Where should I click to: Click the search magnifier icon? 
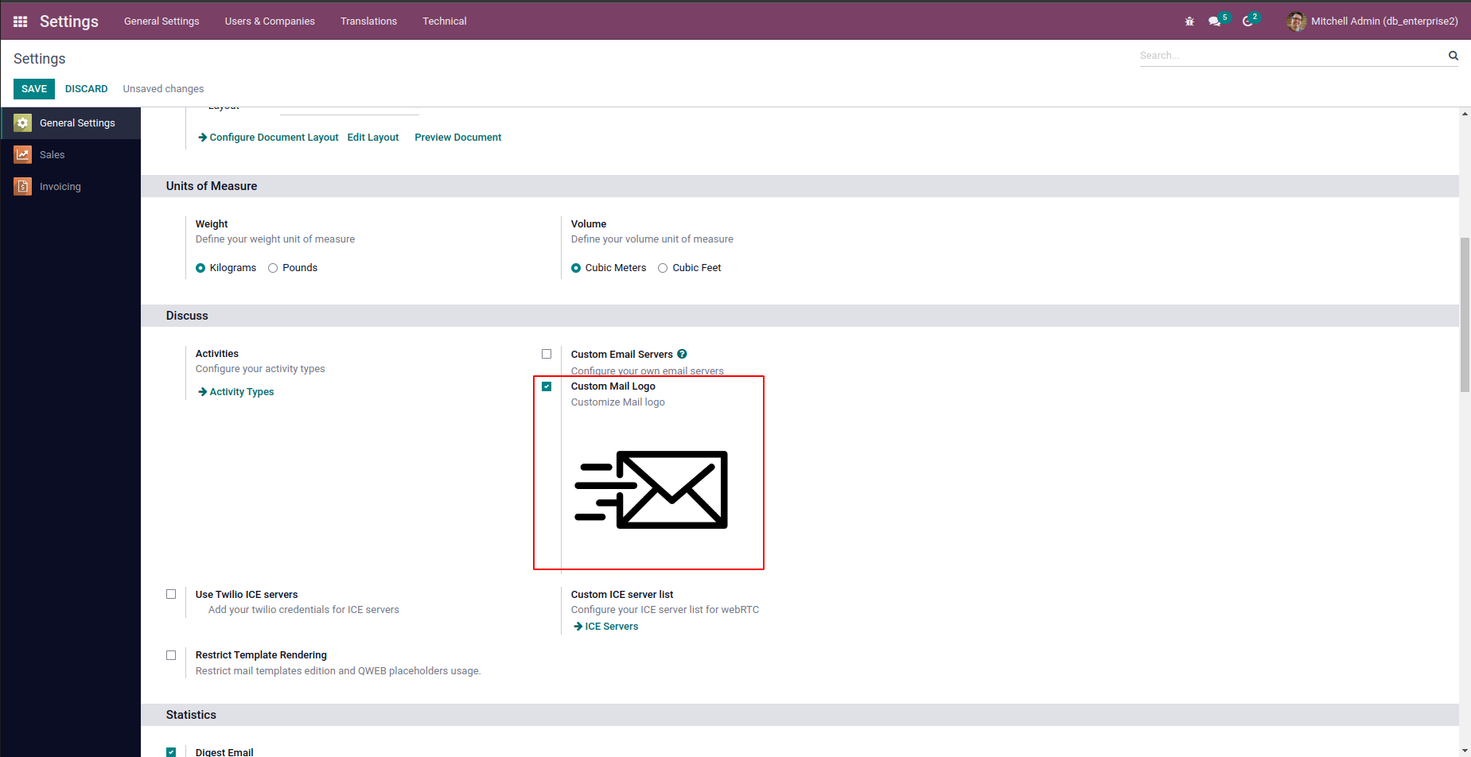pos(1453,56)
